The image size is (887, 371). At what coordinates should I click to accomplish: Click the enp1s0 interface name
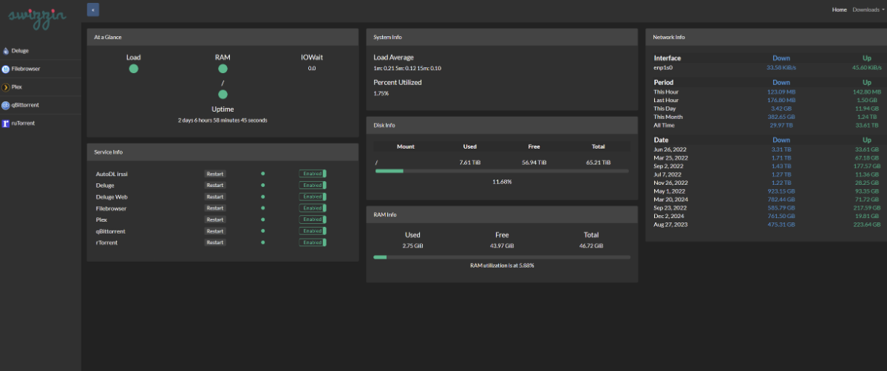pyautogui.click(x=664, y=67)
